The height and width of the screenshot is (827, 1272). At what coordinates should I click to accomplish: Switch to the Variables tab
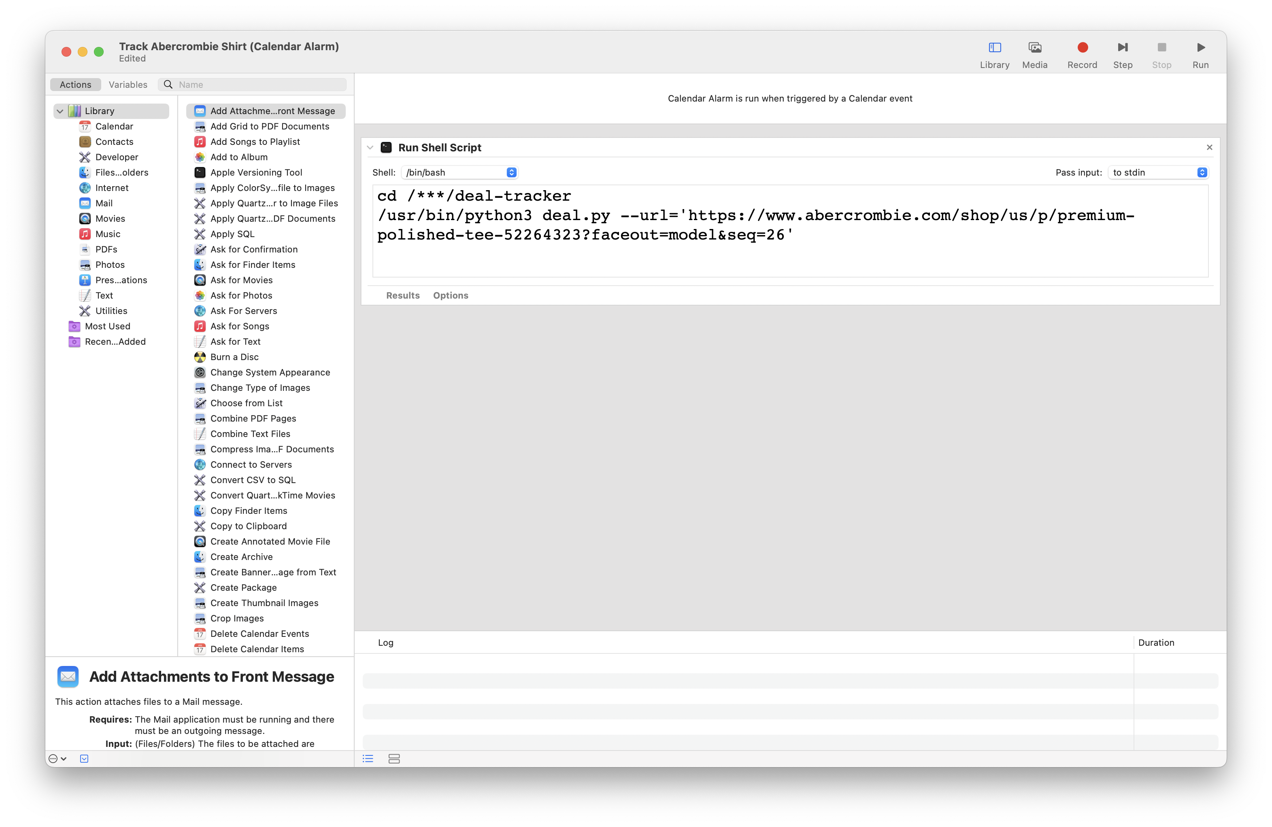pos(128,85)
